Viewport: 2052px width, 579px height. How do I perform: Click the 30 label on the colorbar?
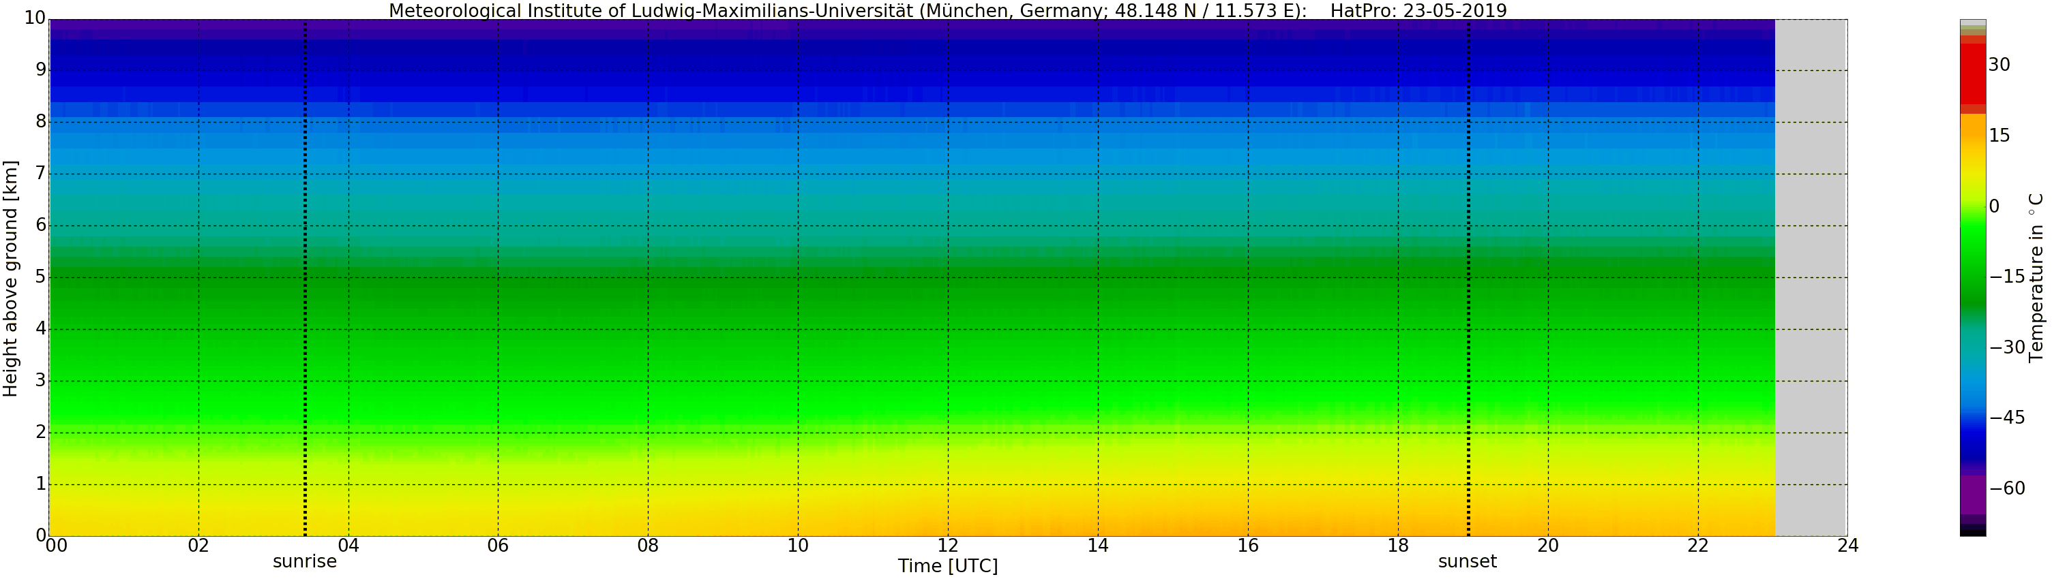coord(1999,65)
